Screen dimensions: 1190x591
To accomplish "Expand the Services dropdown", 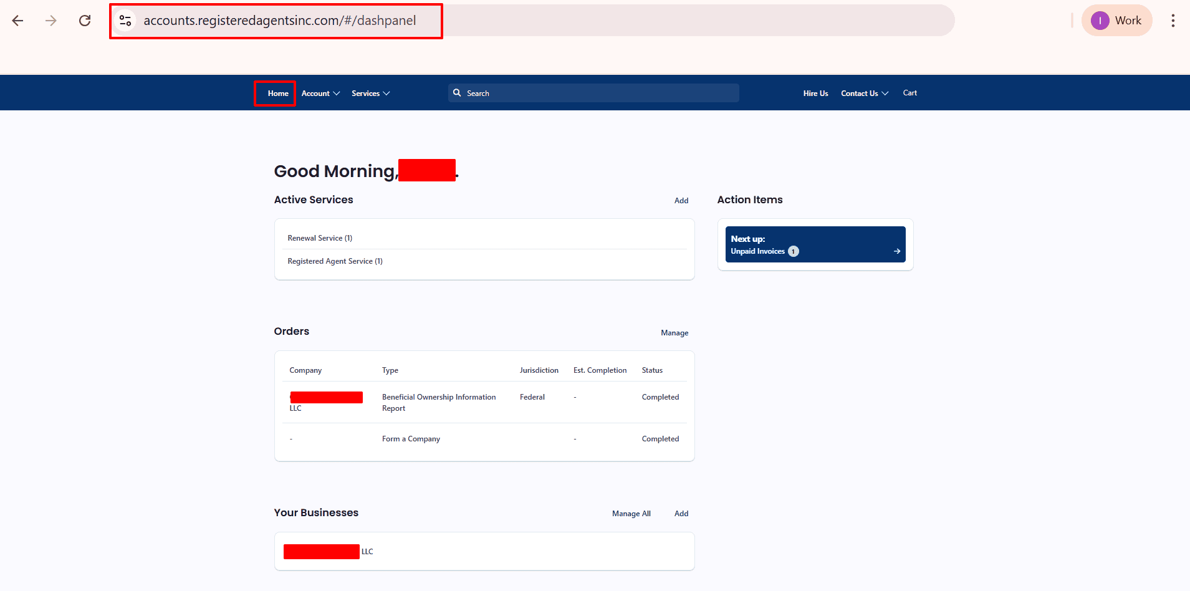I will point(370,93).
